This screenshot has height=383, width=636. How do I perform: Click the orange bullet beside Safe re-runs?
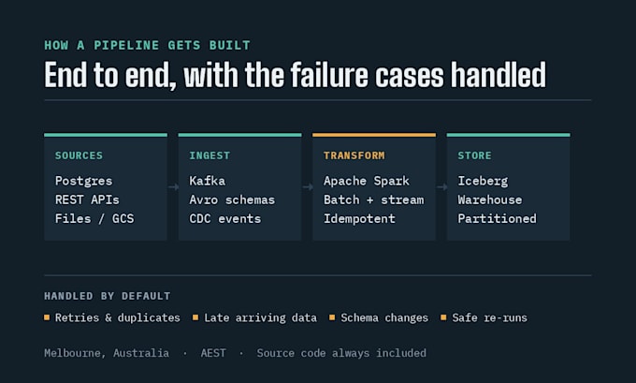click(x=443, y=317)
